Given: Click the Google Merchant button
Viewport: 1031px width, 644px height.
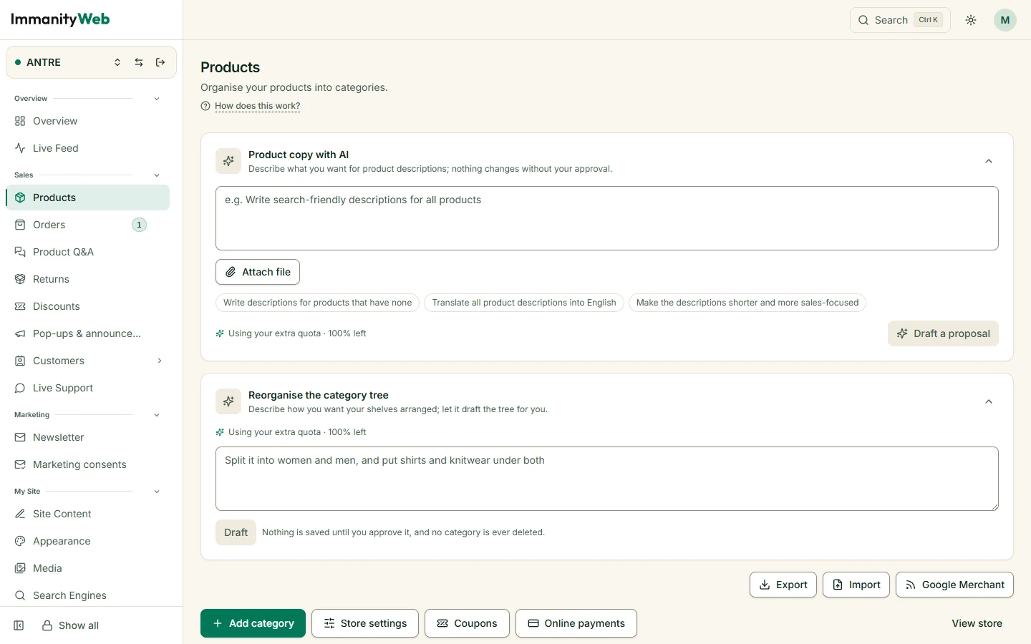Looking at the screenshot, I should [954, 585].
